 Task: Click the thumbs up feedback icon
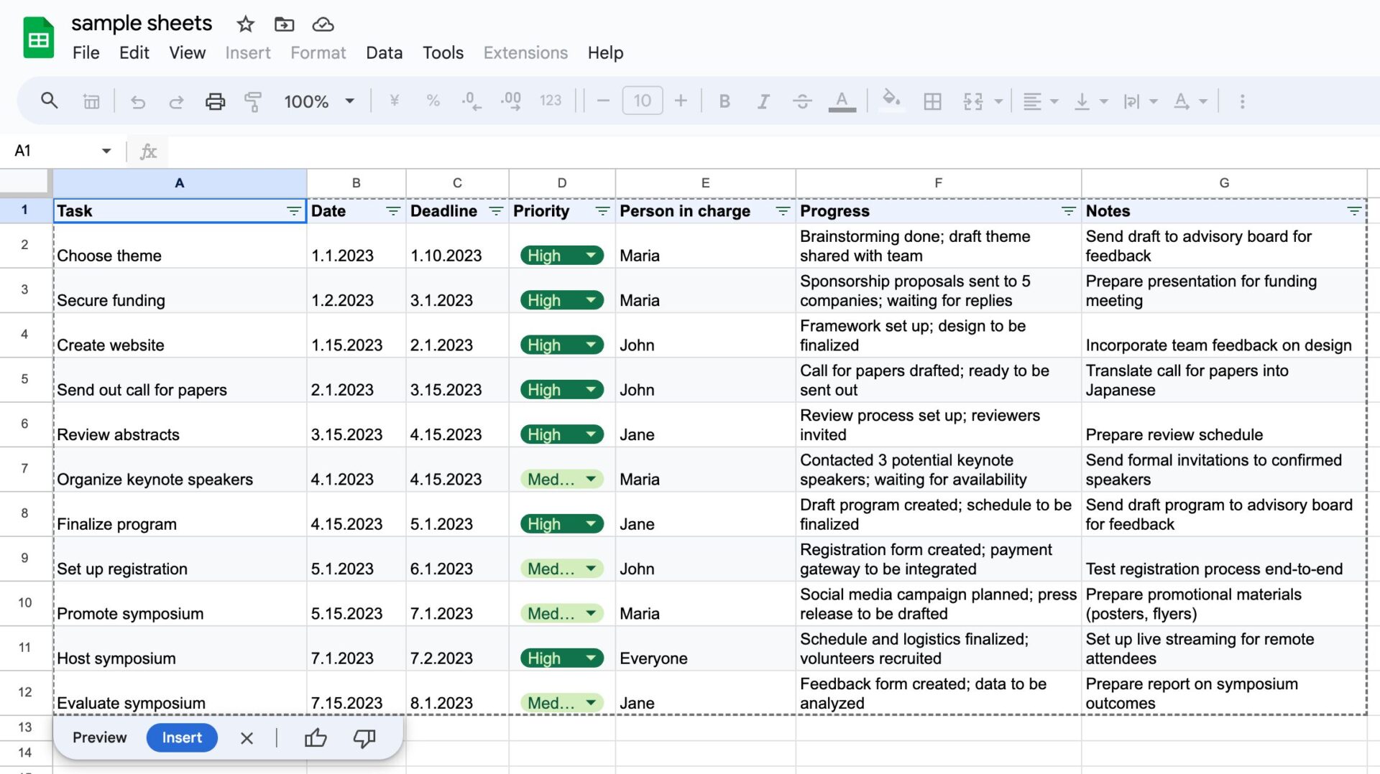pos(316,737)
